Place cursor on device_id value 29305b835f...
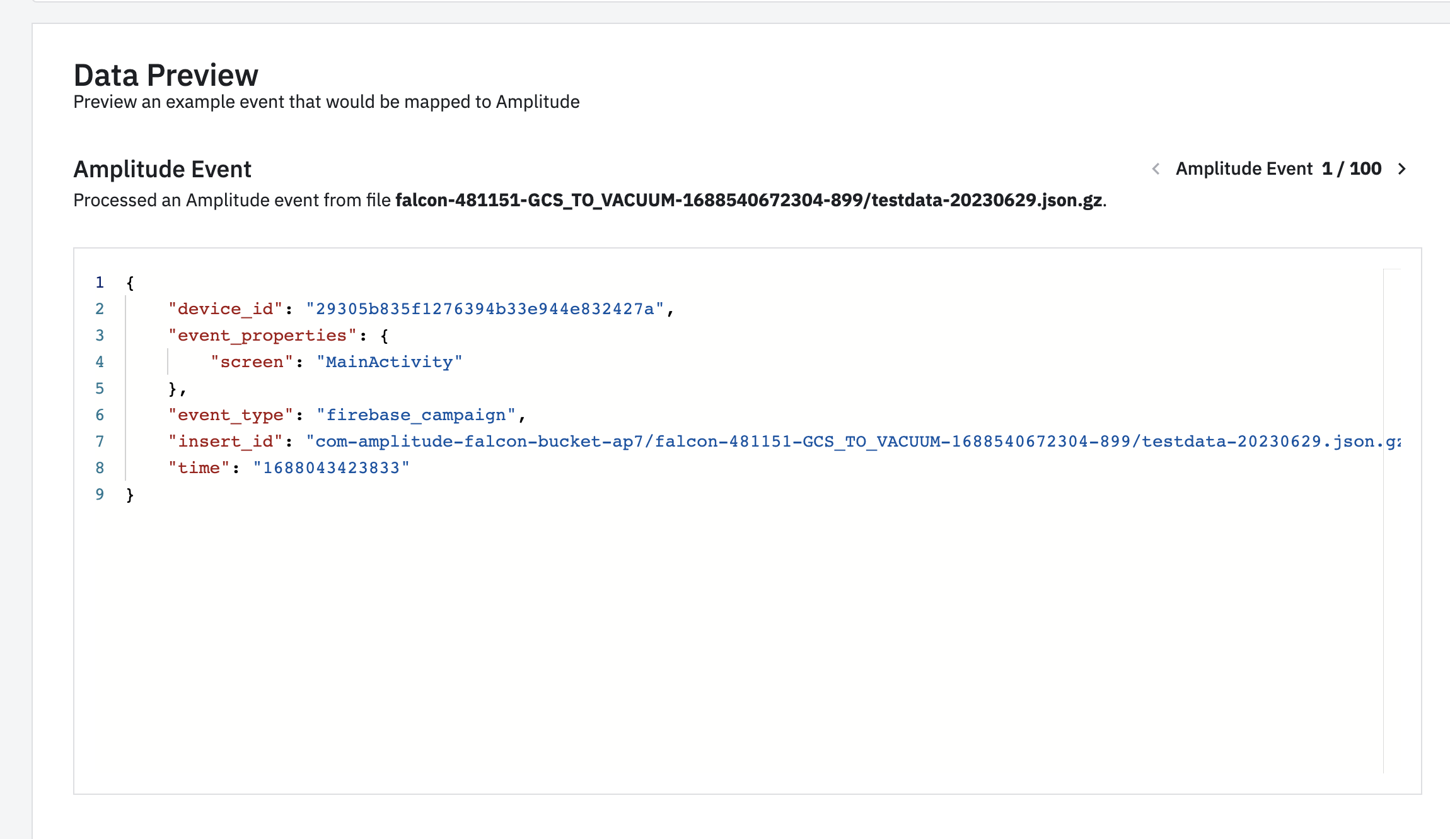 [484, 309]
